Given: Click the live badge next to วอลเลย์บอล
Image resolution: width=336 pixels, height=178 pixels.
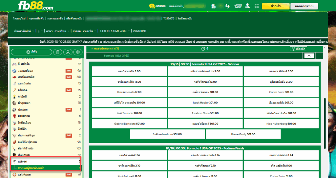Looking at the screenshot, I should pyautogui.click(x=69, y=71).
